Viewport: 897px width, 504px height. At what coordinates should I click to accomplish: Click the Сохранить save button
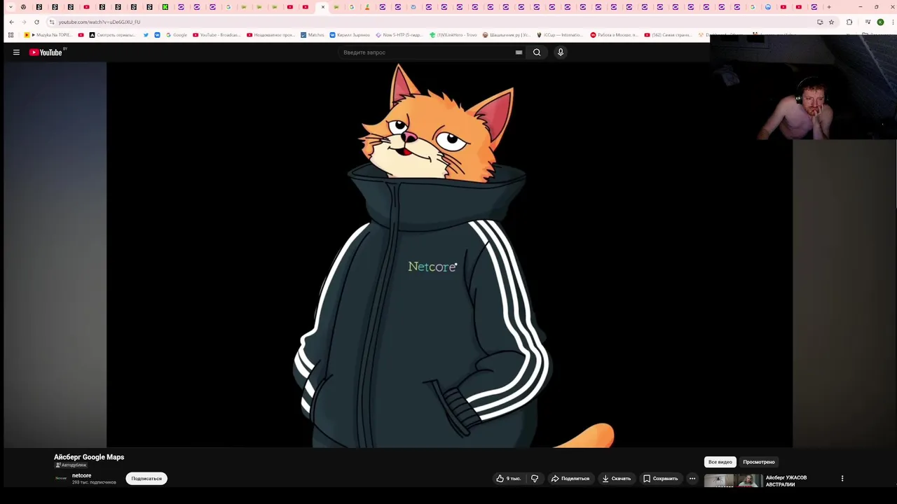(661, 479)
